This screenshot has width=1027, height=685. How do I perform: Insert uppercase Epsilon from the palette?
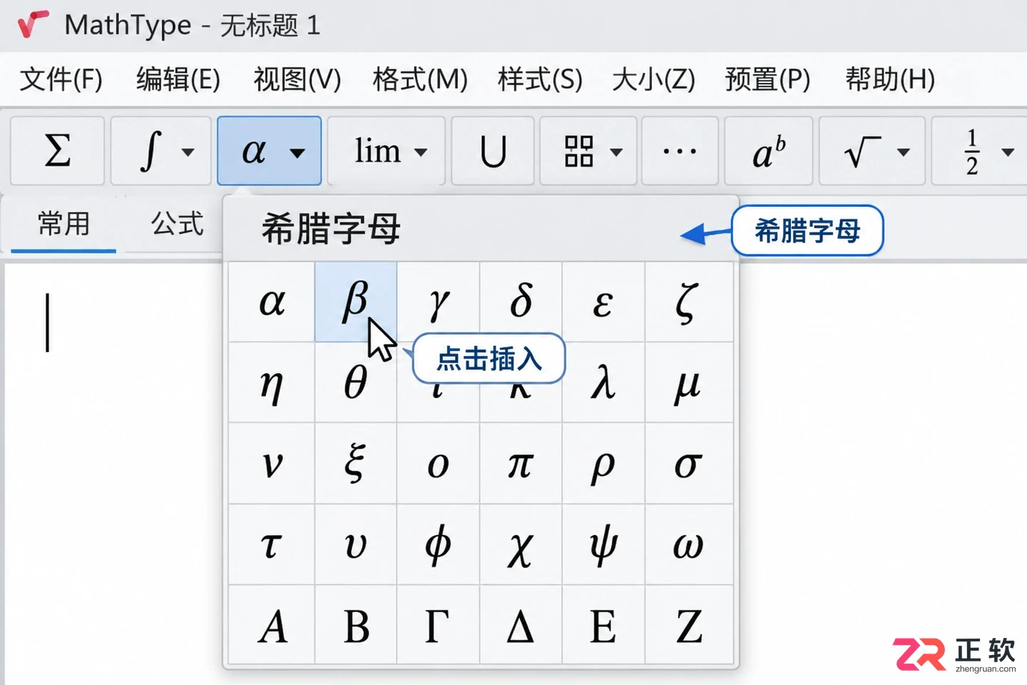coord(603,625)
